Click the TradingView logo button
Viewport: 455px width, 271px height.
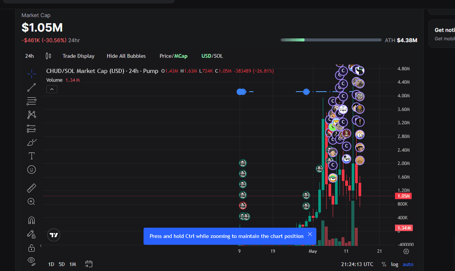[x=54, y=235]
